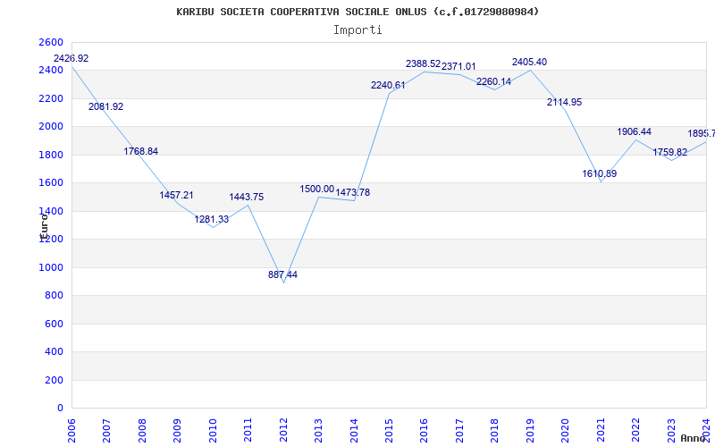Click the x-axis year 2008
Viewport: 715px width, 447px height.
coord(142,430)
